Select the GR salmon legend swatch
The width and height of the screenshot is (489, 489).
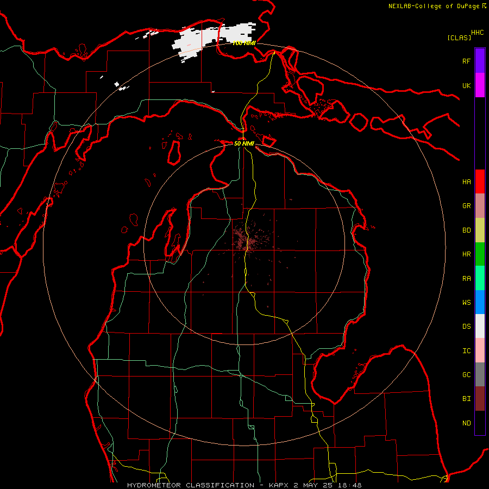pyautogui.click(x=480, y=206)
